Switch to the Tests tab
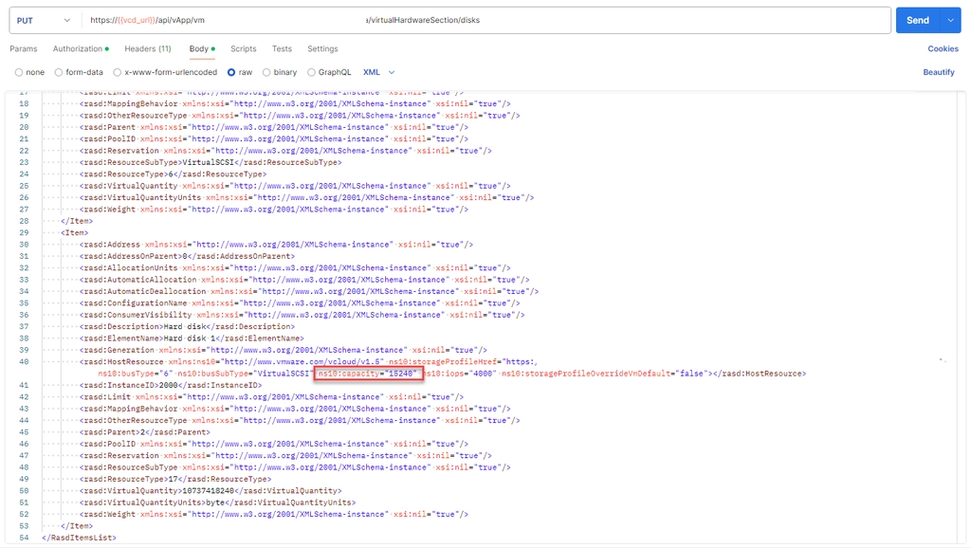This screenshot has height=548, width=971. tap(282, 48)
